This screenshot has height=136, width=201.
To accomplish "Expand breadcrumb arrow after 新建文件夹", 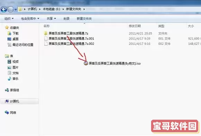I will tap(84, 9).
